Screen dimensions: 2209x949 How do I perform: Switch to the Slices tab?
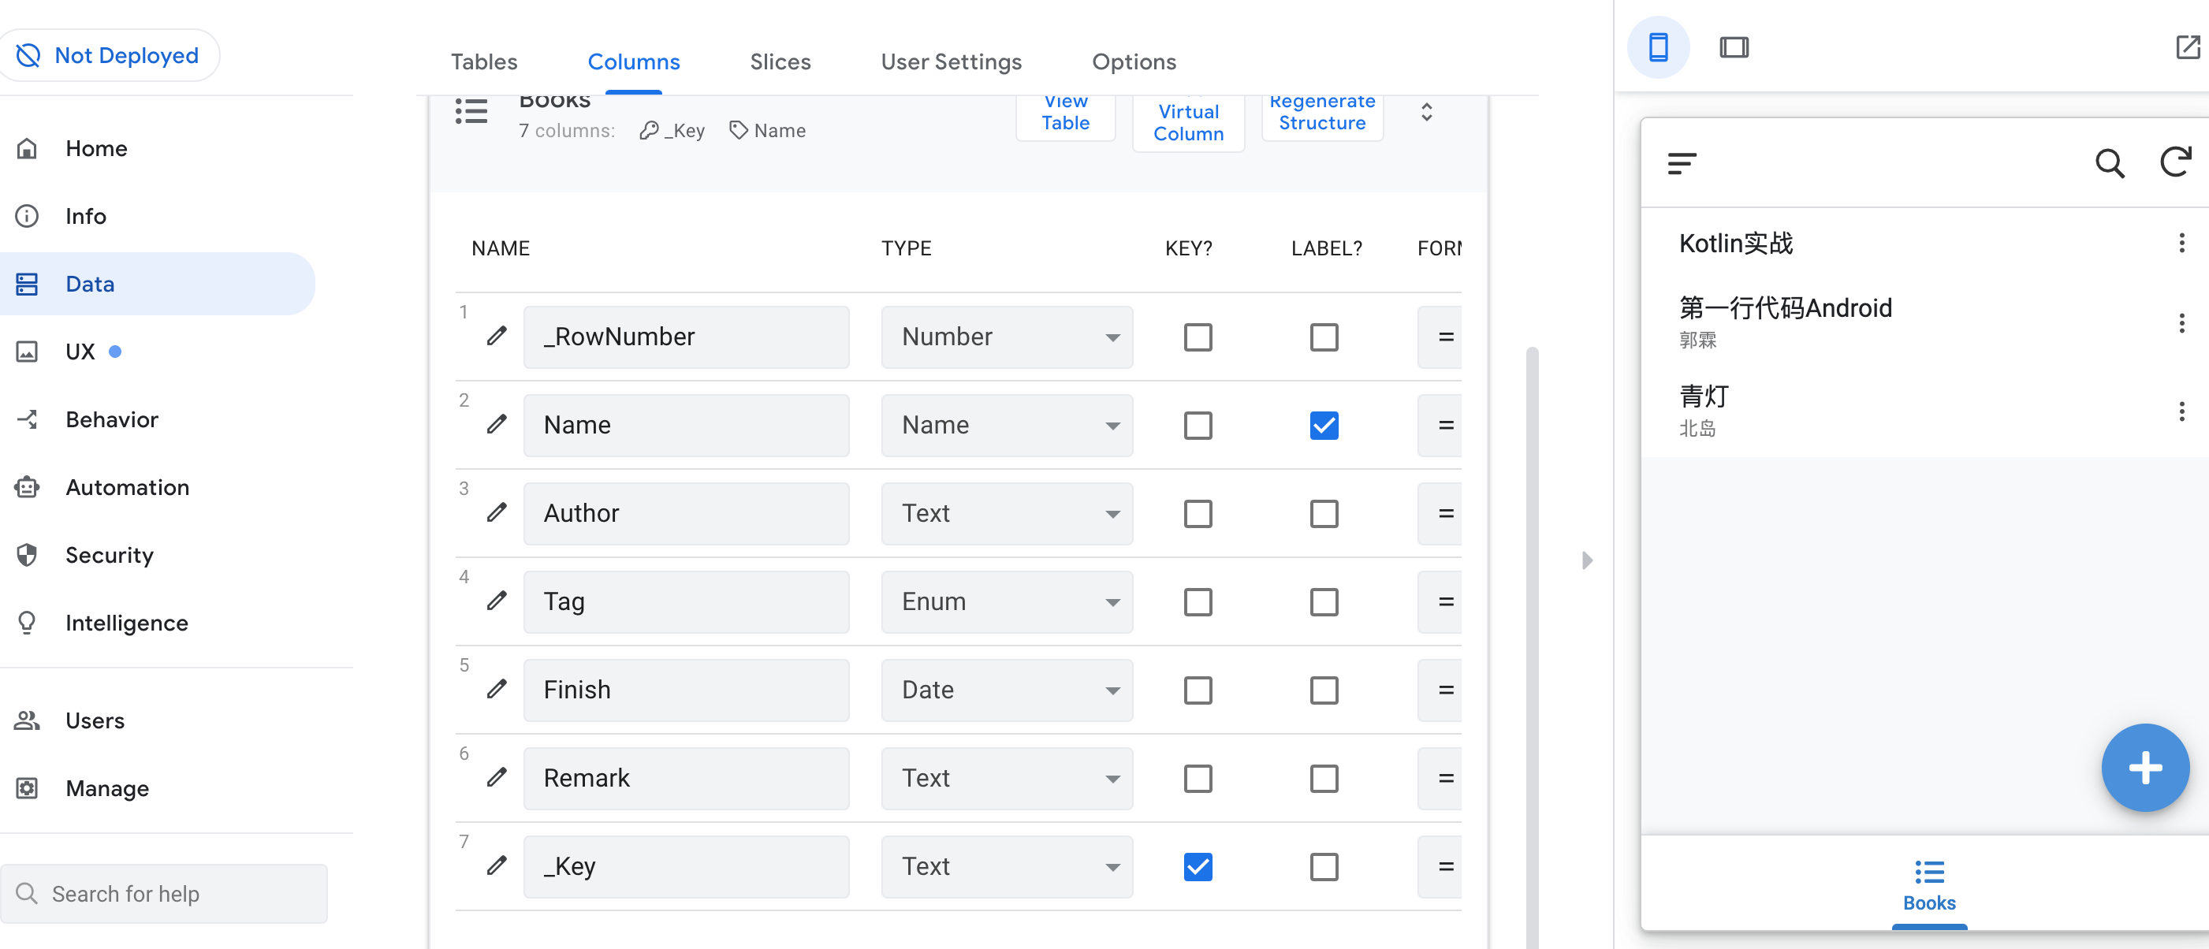pos(780,61)
